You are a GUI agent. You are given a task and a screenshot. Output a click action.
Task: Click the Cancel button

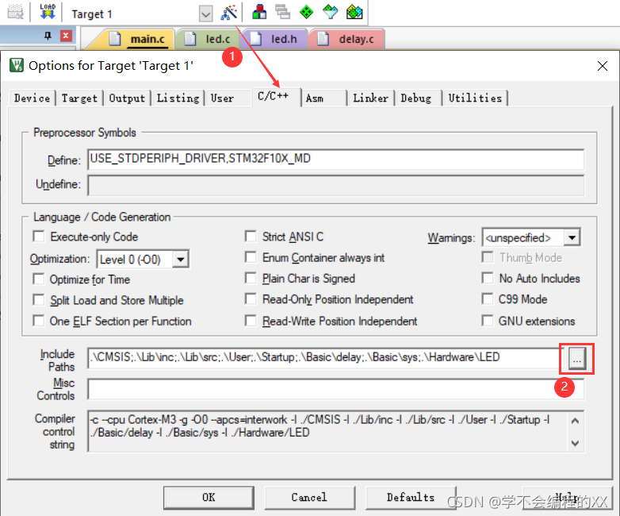point(309,498)
